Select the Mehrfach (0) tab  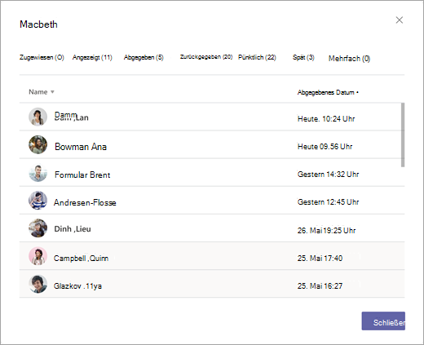(349, 59)
